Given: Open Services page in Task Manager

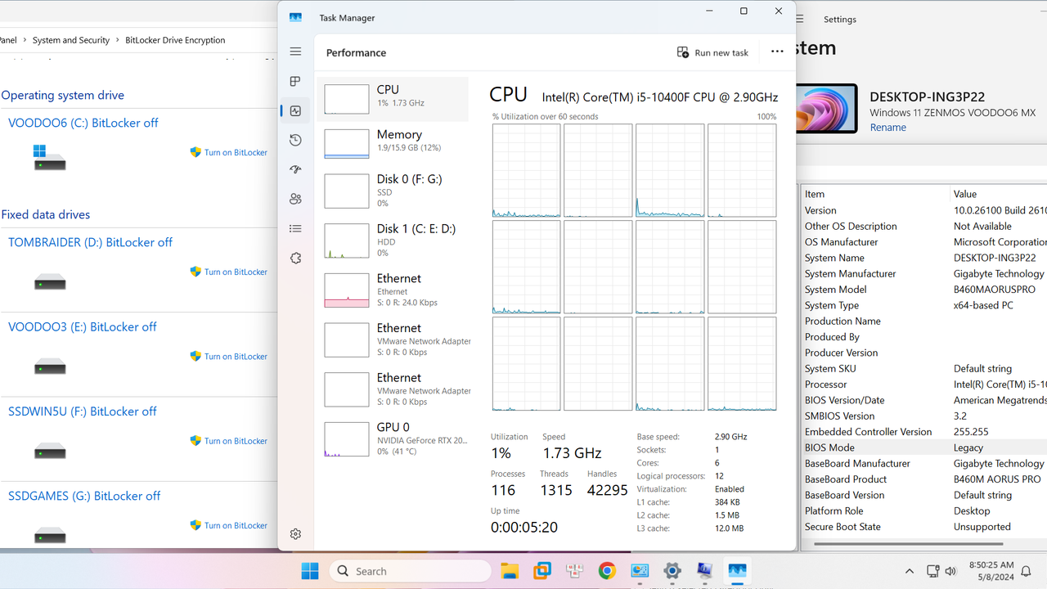Looking at the screenshot, I should pos(295,258).
